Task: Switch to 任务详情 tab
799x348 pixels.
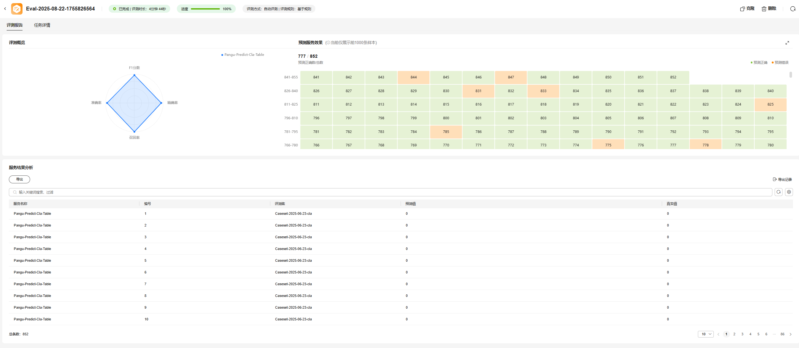Action: [x=42, y=25]
